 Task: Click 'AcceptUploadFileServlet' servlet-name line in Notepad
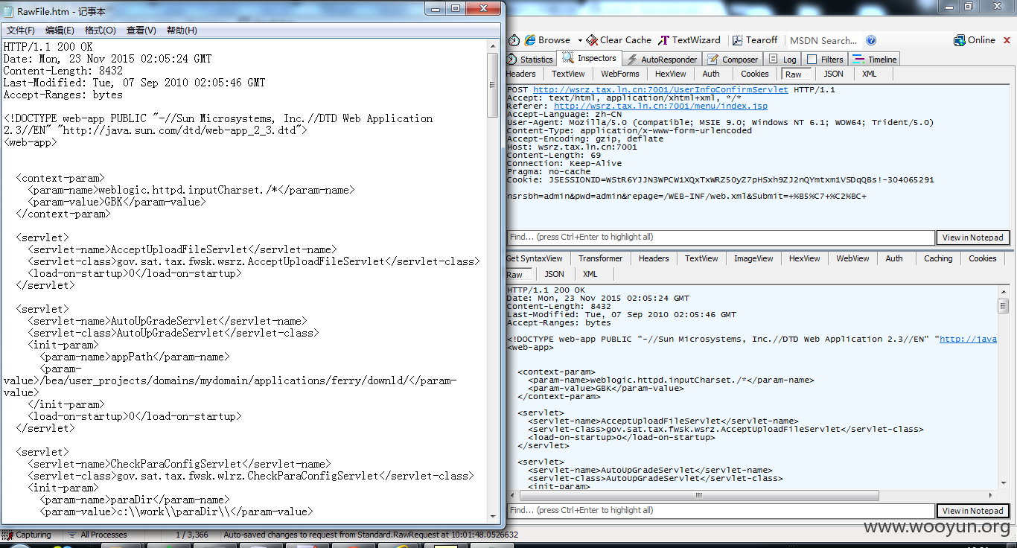(x=182, y=249)
